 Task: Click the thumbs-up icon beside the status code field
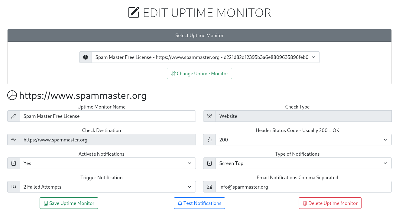(x=209, y=139)
